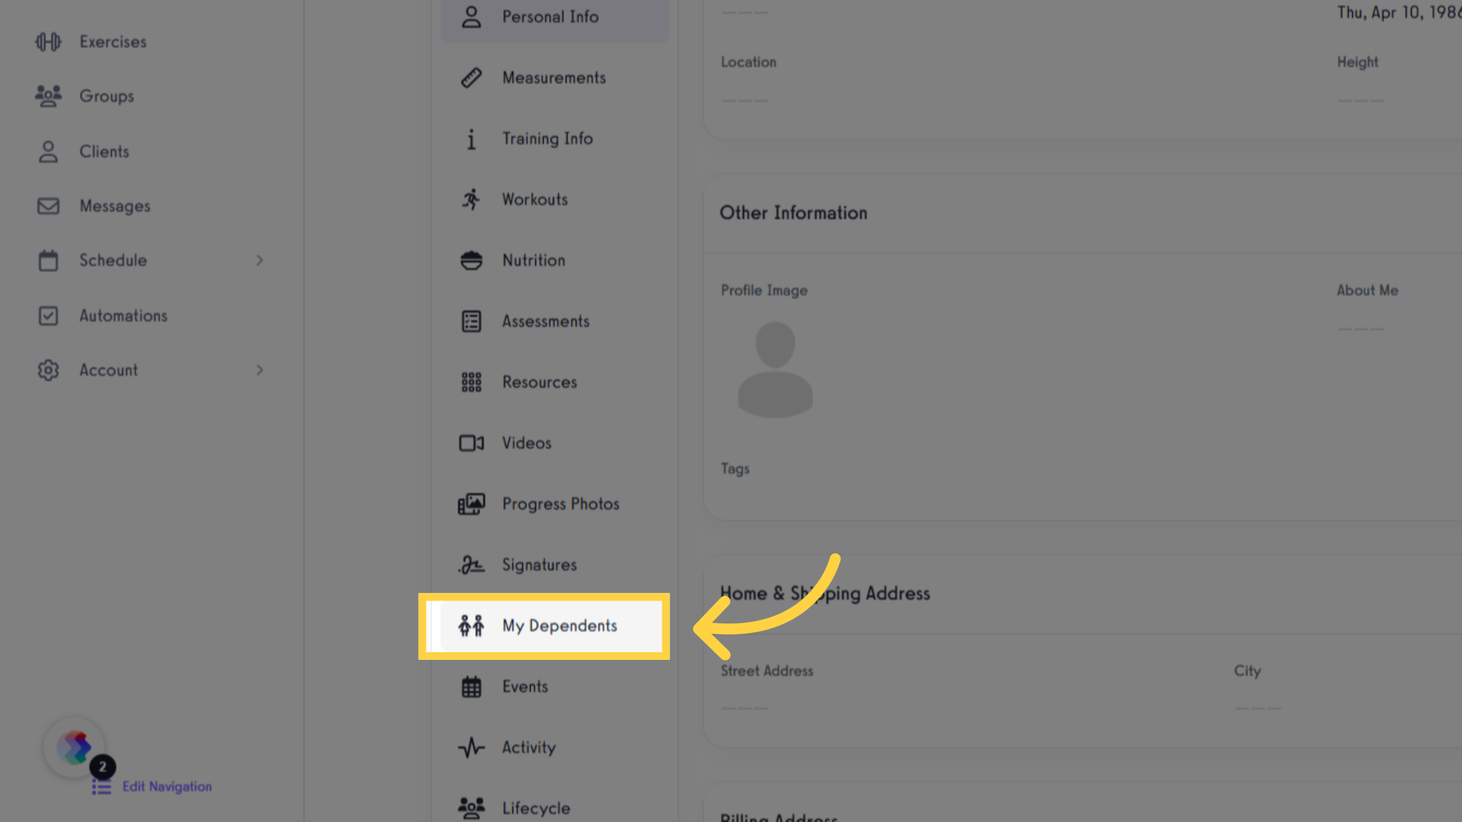
Task: Open My Dependents section
Action: coord(544,626)
